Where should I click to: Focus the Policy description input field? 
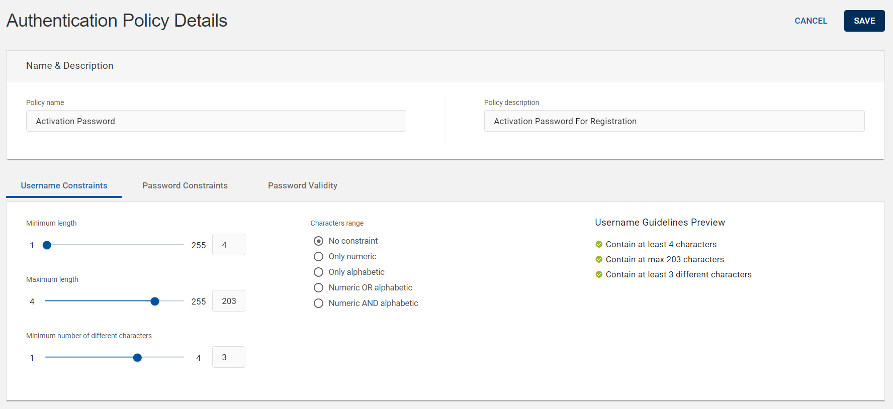(x=674, y=121)
